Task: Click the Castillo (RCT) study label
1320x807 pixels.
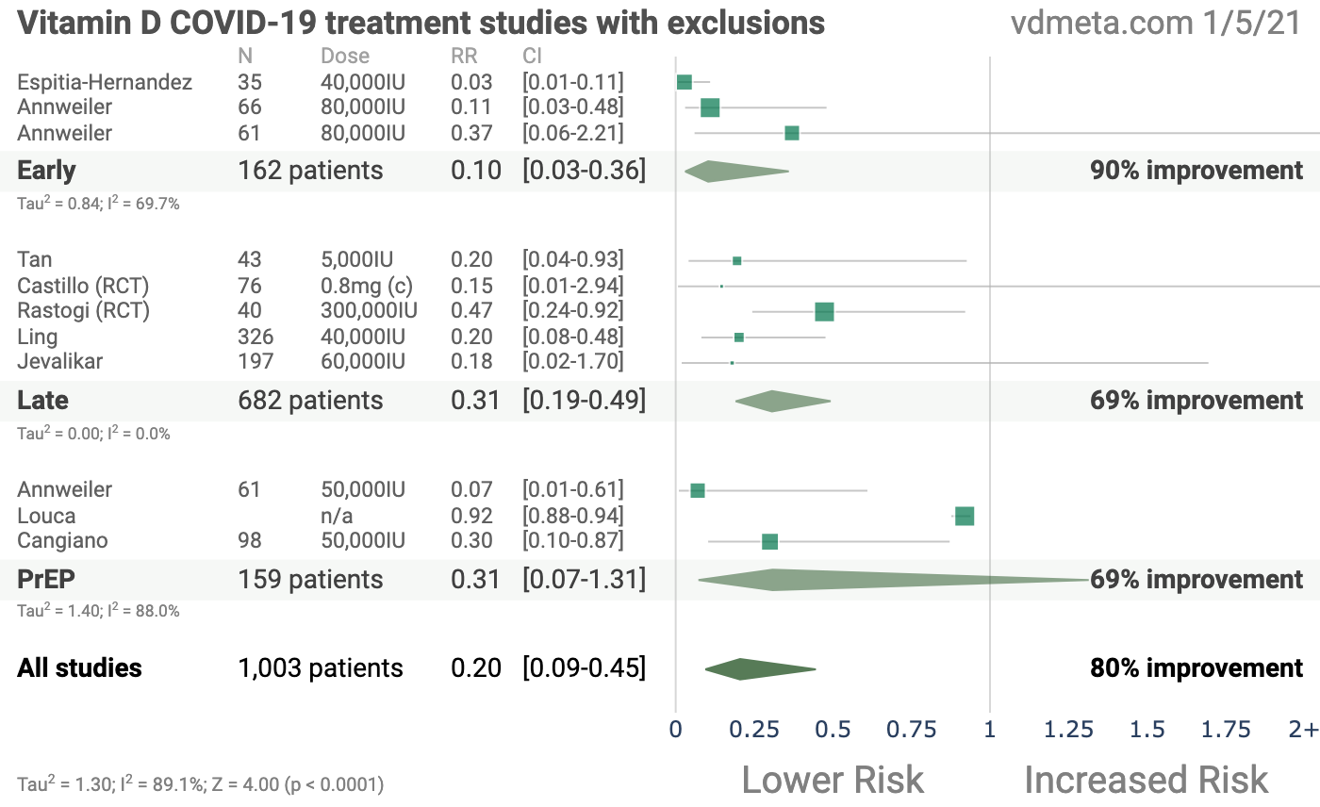Action: click(83, 285)
